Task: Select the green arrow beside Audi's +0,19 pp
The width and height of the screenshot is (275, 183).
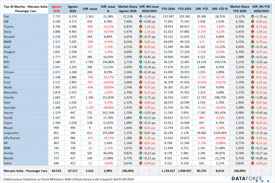Action: (252, 47)
